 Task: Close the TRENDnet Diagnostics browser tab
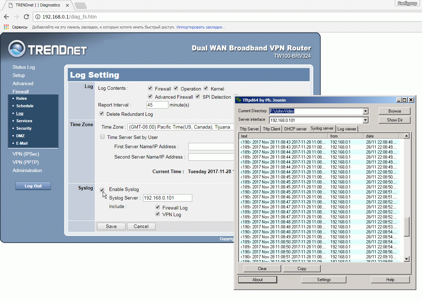tap(67, 5)
